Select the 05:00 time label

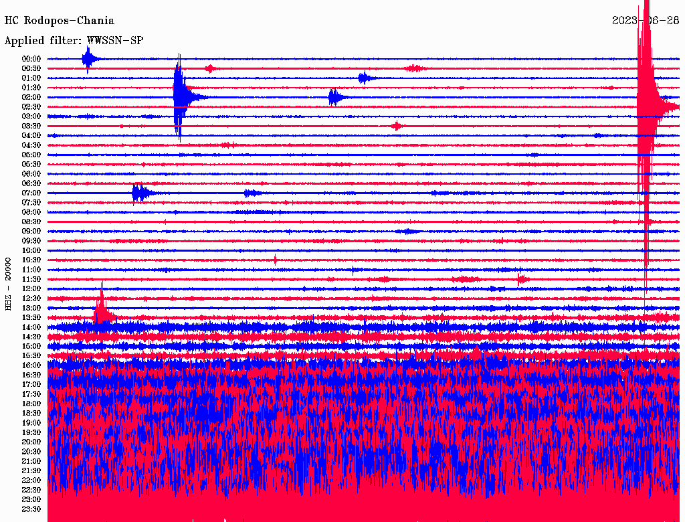pyautogui.click(x=31, y=155)
